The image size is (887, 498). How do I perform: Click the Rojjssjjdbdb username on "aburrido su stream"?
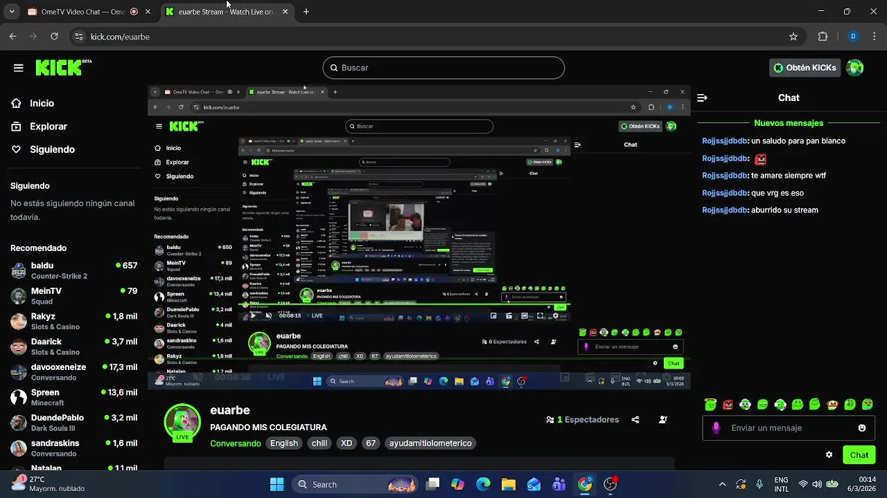coord(725,210)
